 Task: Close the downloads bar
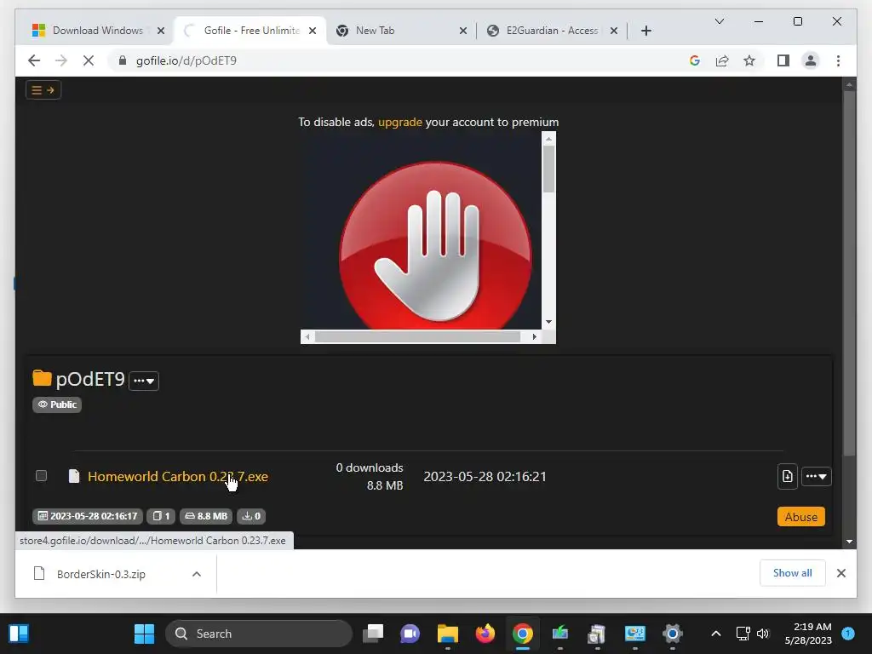[x=840, y=573]
